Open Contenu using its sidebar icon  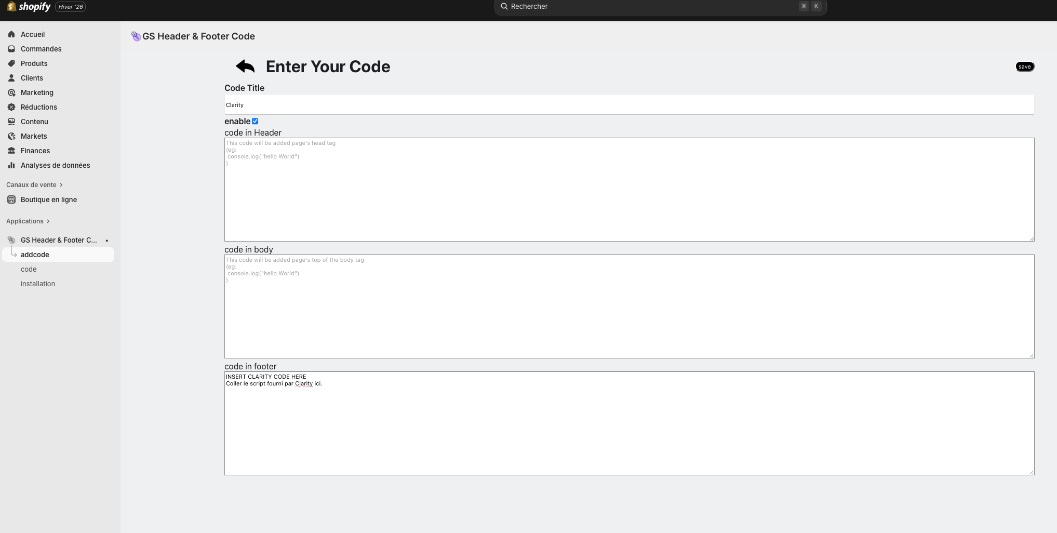11,122
